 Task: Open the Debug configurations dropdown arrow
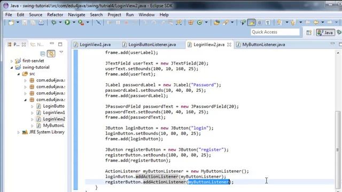click(60, 22)
